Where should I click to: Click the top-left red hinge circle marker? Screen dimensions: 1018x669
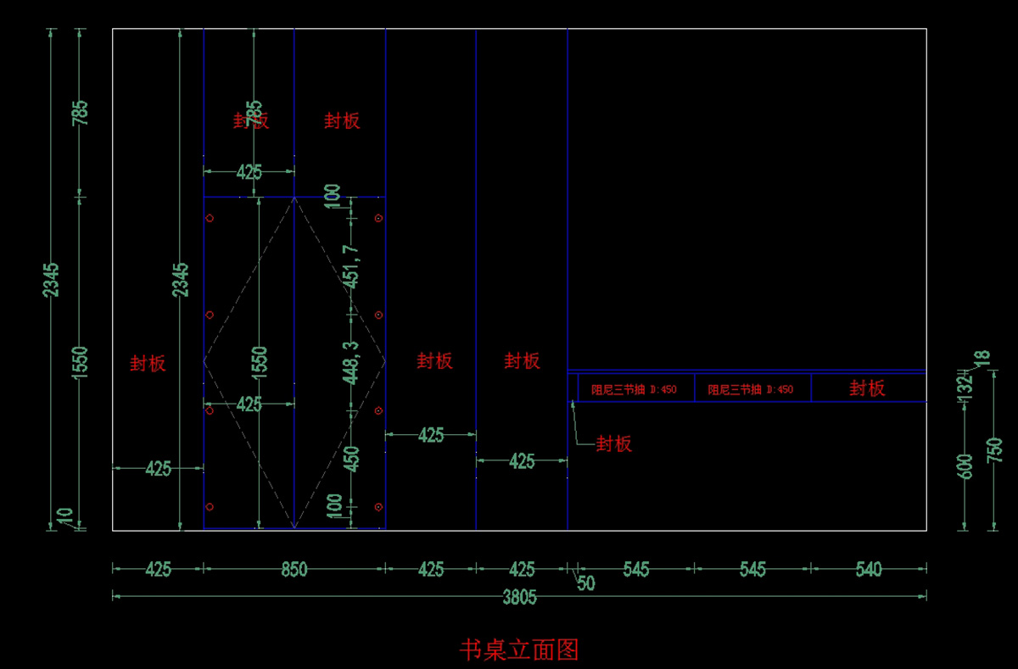coord(210,219)
